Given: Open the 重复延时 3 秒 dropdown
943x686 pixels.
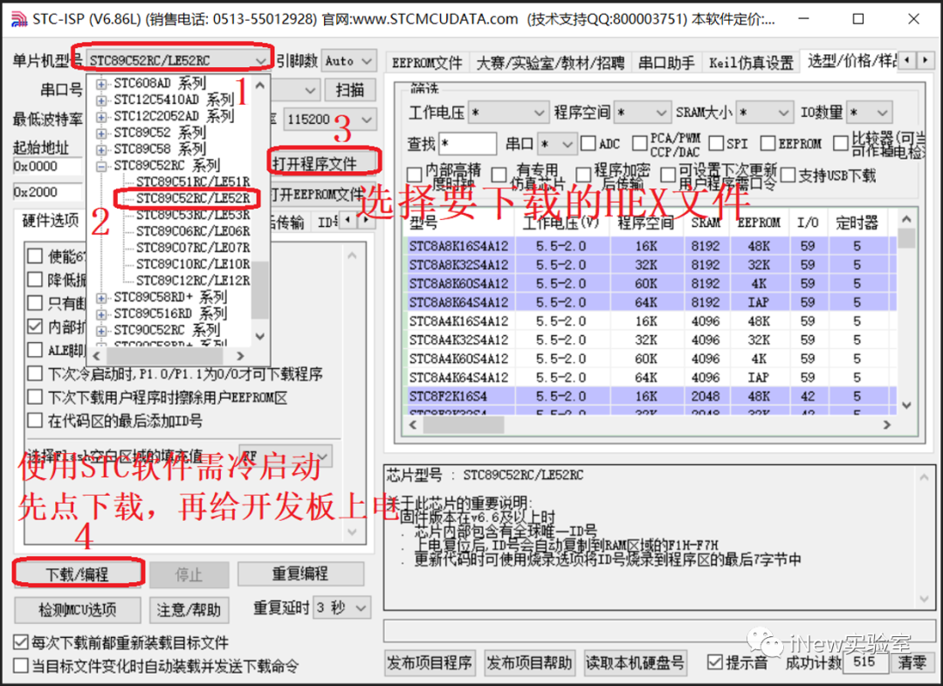Looking at the screenshot, I should pos(341,607).
